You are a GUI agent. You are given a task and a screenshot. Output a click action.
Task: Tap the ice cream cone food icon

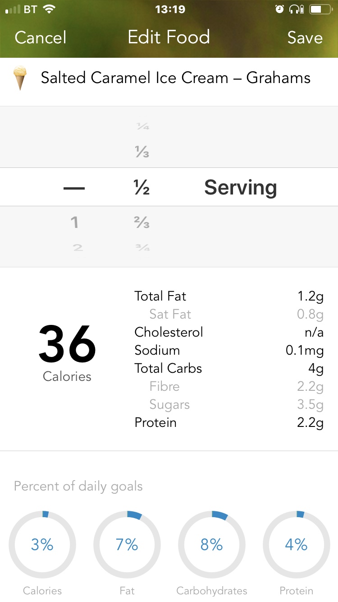[20, 78]
